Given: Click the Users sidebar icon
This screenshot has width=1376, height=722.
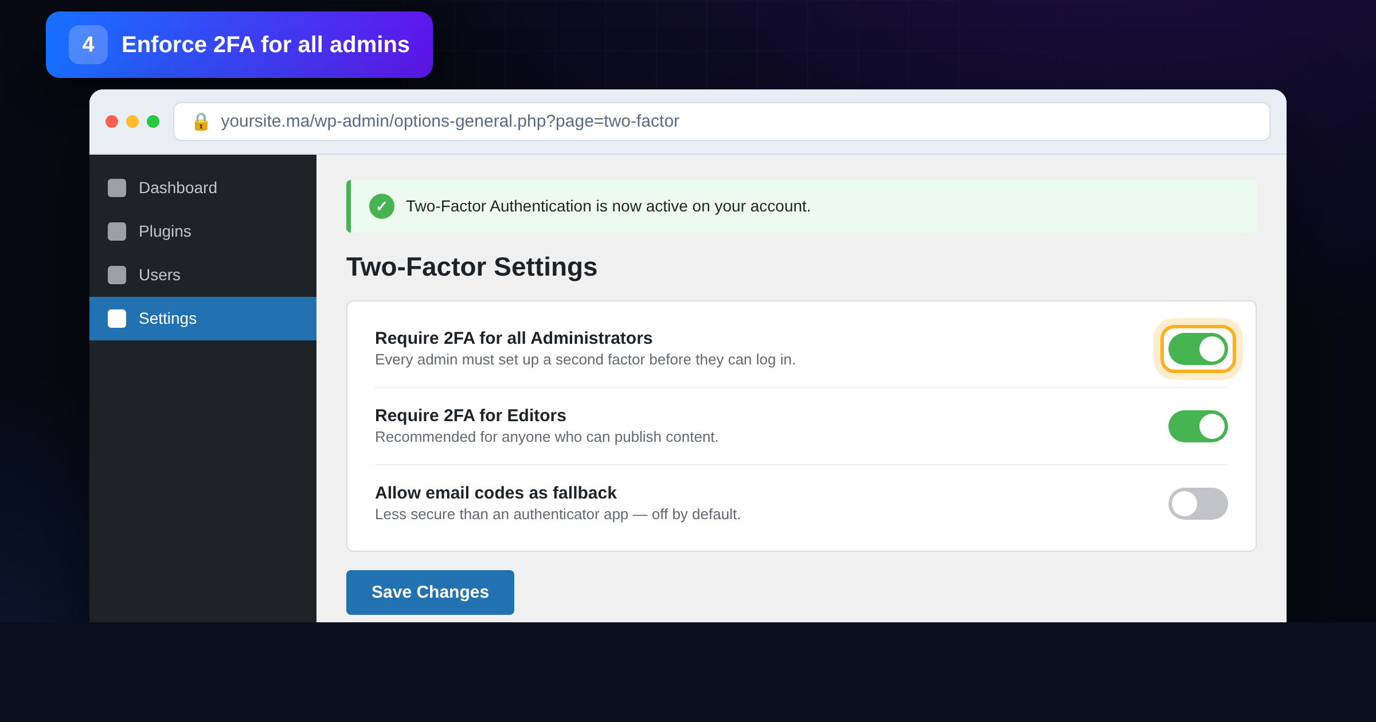Looking at the screenshot, I should [x=117, y=275].
